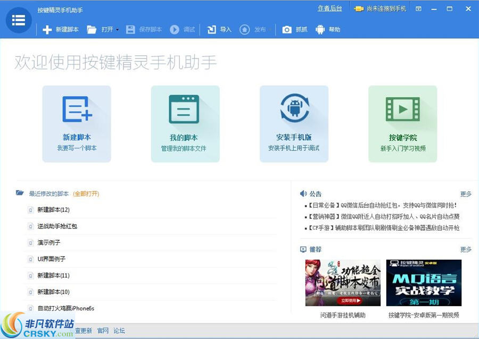Open the 论坛 link in bottom bar
Viewport: 479px width, 339px height.
tap(119, 330)
